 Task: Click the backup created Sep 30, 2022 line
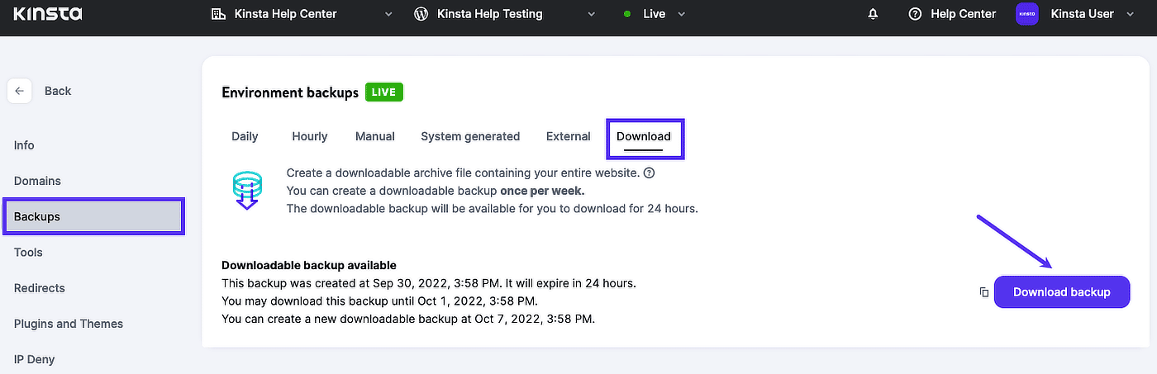pos(429,283)
